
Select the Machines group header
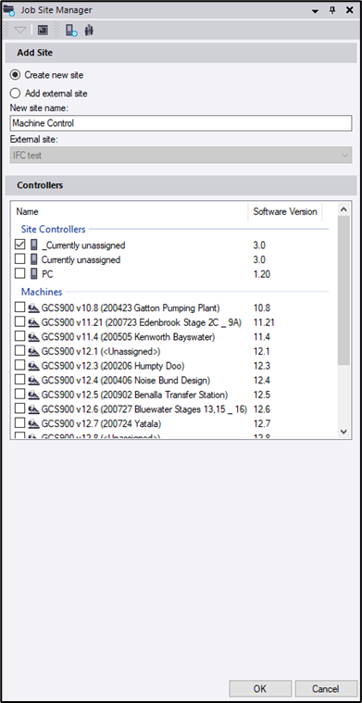(x=42, y=292)
